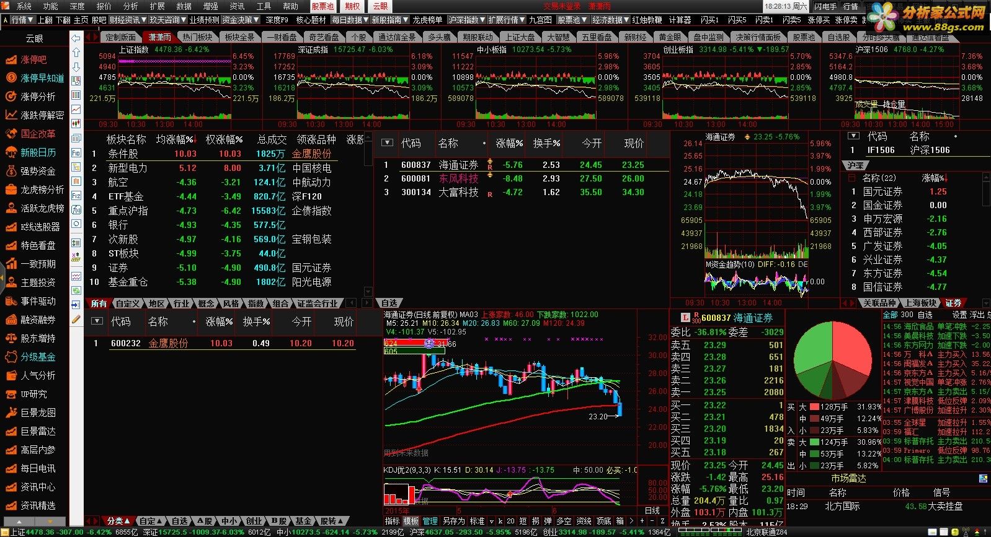Open the 工具 menu
Viewport: 991px width, 537px height.
(x=264, y=6)
